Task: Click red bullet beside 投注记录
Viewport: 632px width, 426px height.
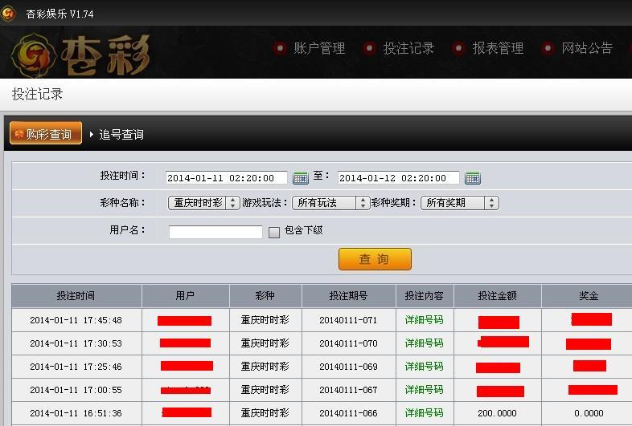Action: 369,48
